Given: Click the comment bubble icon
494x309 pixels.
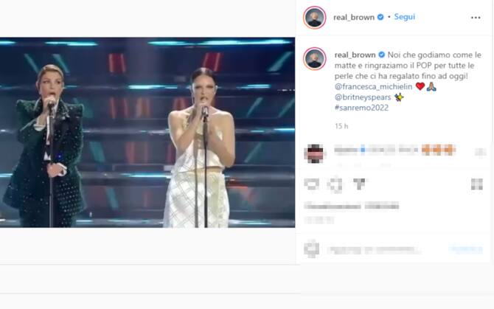Looking at the screenshot, I should click(335, 184).
